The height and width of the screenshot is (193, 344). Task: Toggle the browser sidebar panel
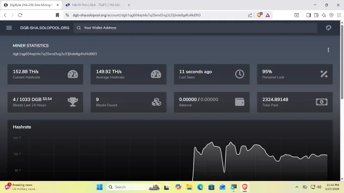309,15
